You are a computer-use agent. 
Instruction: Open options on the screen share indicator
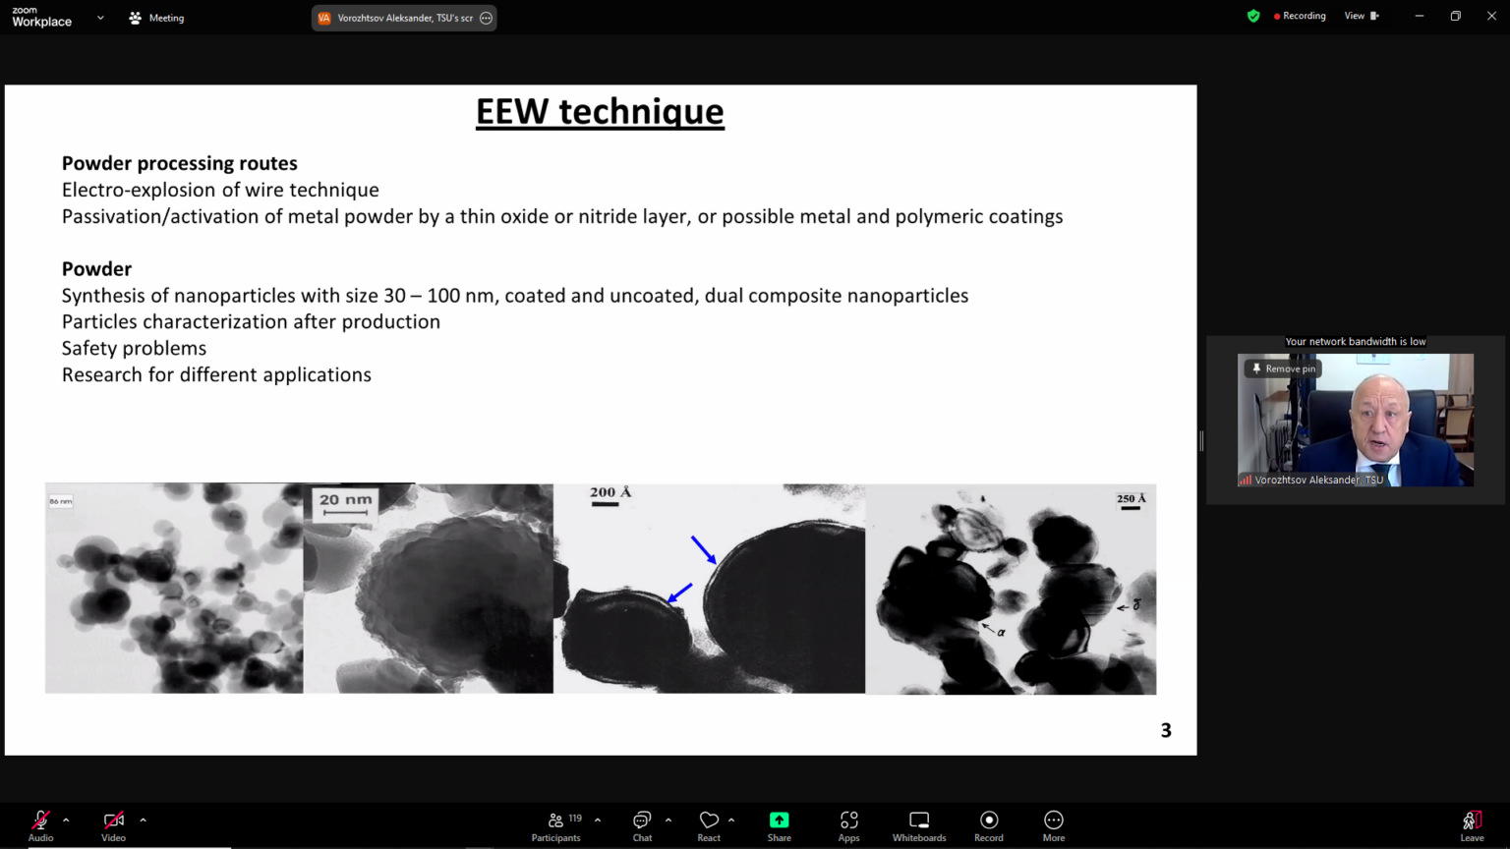(486, 18)
